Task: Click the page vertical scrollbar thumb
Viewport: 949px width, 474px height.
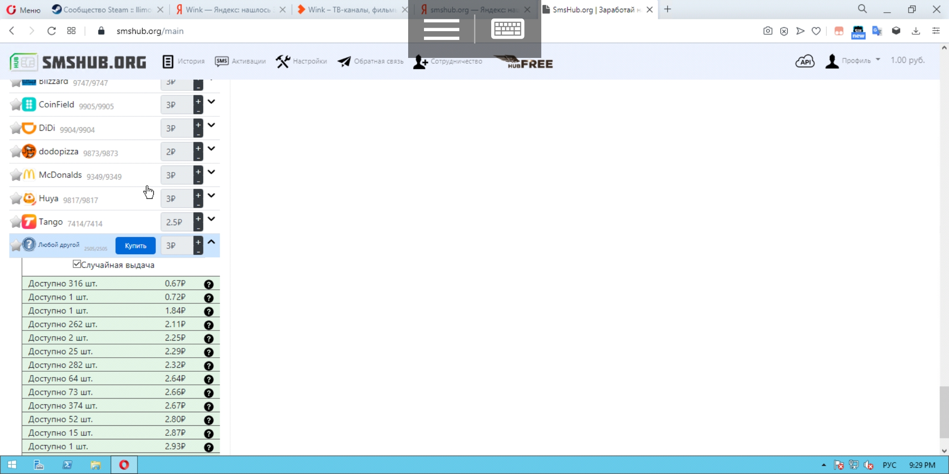Action: (x=944, y=412)
